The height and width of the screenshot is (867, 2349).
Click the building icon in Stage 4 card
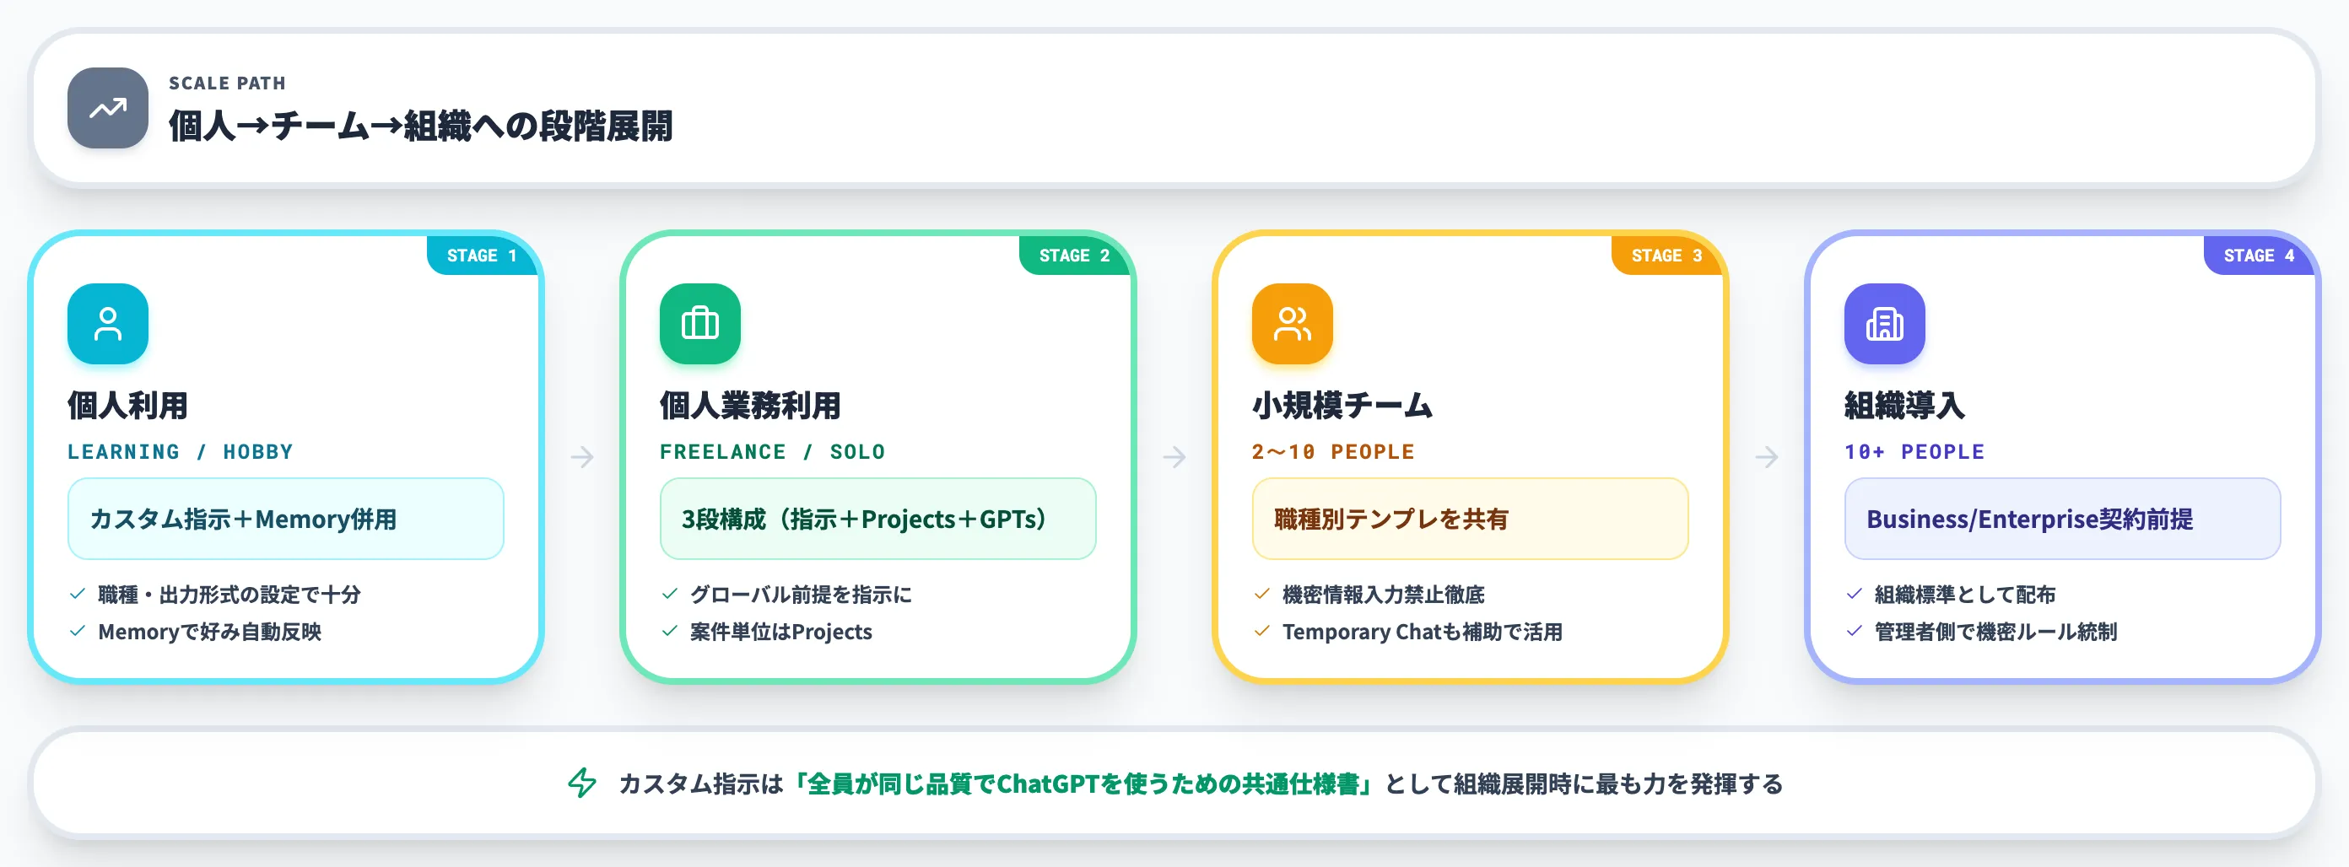tap(1884, 324)
